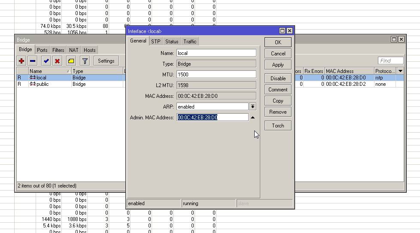Image resolution: width=420 pixels, height=233 pixels.
Task: Click the red plus add bridge icon
Action: [21, 61]
